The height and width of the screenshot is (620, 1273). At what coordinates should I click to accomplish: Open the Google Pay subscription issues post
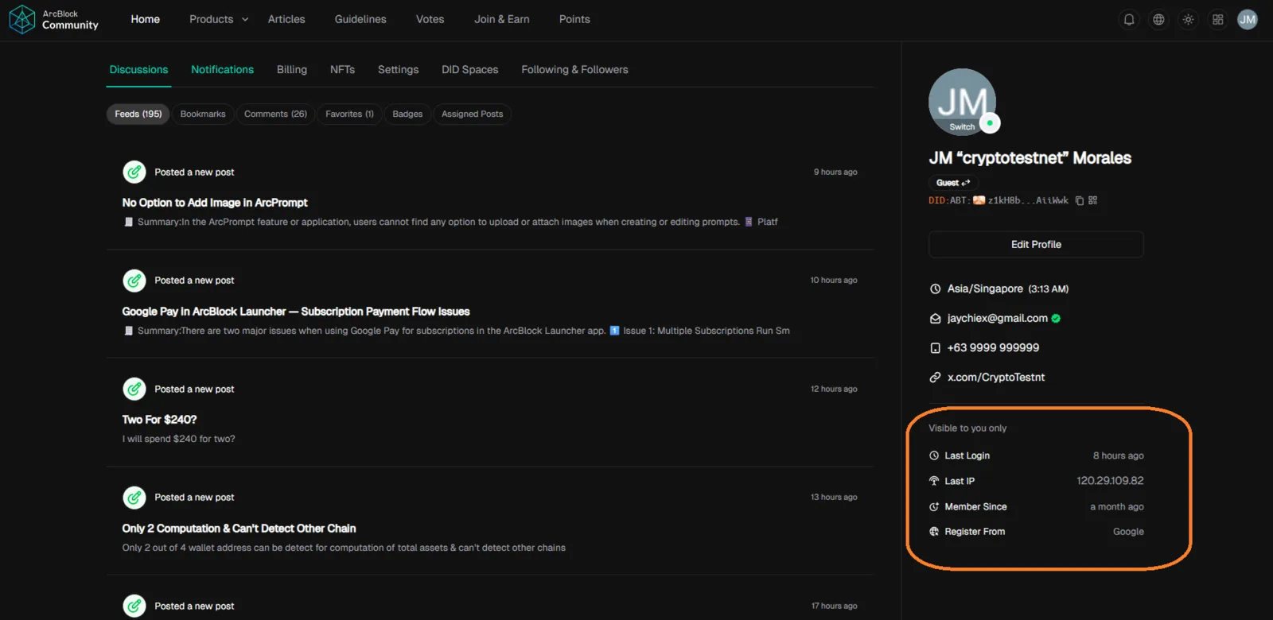[x=296, y=312]
